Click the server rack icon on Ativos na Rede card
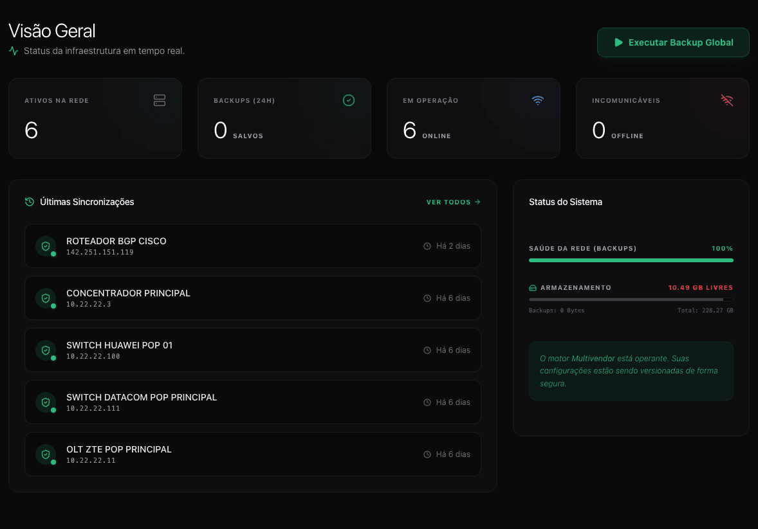The image size is (758, 529). click(159, 100)
